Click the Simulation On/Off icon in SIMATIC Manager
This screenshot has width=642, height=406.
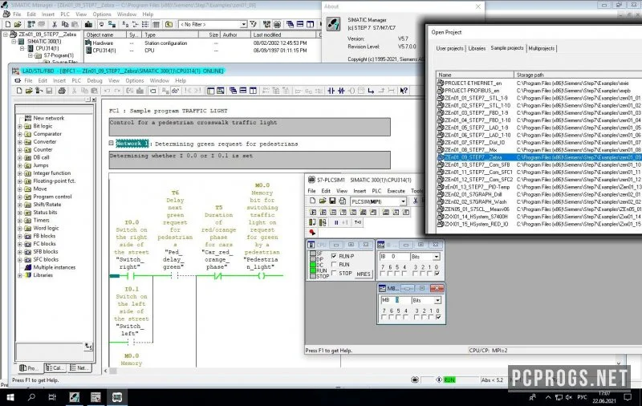(277, 25)
